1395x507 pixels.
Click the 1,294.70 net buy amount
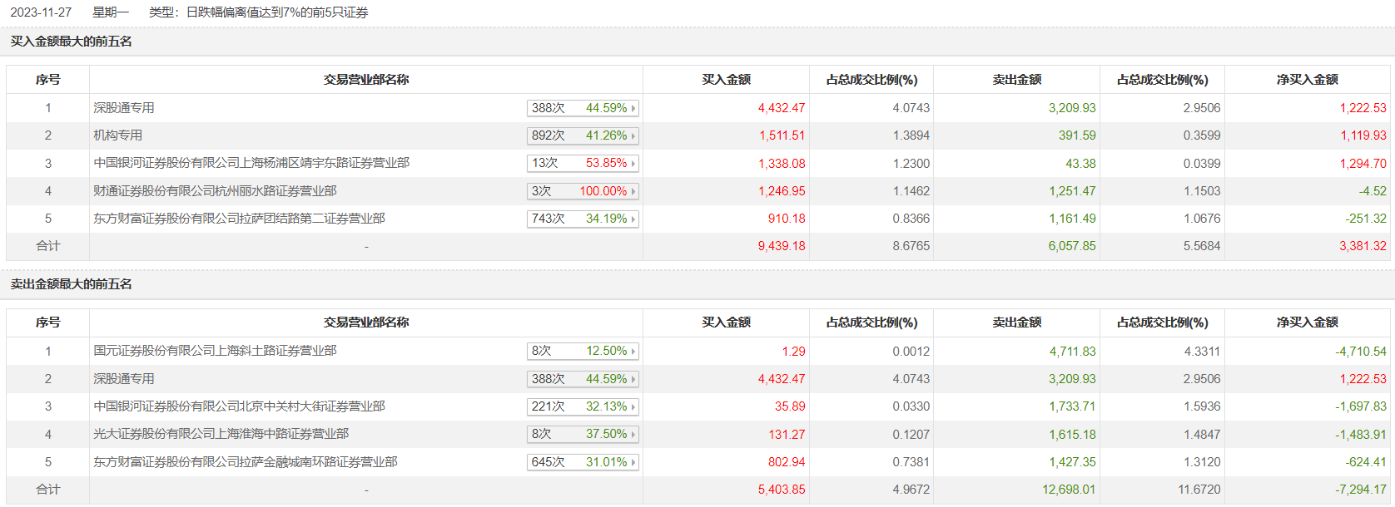click(1363, 164)
